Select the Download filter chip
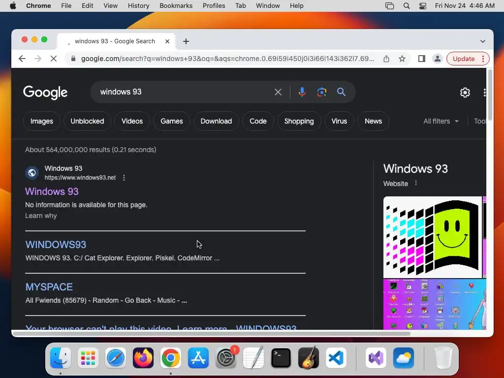 coord(217,121)
